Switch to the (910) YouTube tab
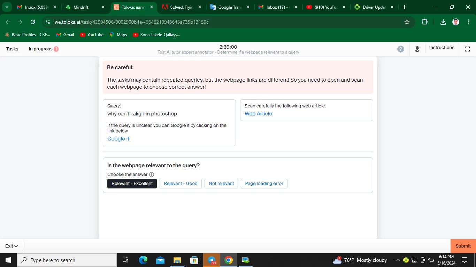Image resolution: width=476 pixels, height=267 pixels. [326, 7]
